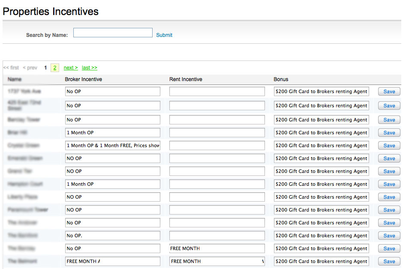Edit the 'FREE MONTH A' broker incentive field
This screenshot has height=269, width=403.
point(113,261)
